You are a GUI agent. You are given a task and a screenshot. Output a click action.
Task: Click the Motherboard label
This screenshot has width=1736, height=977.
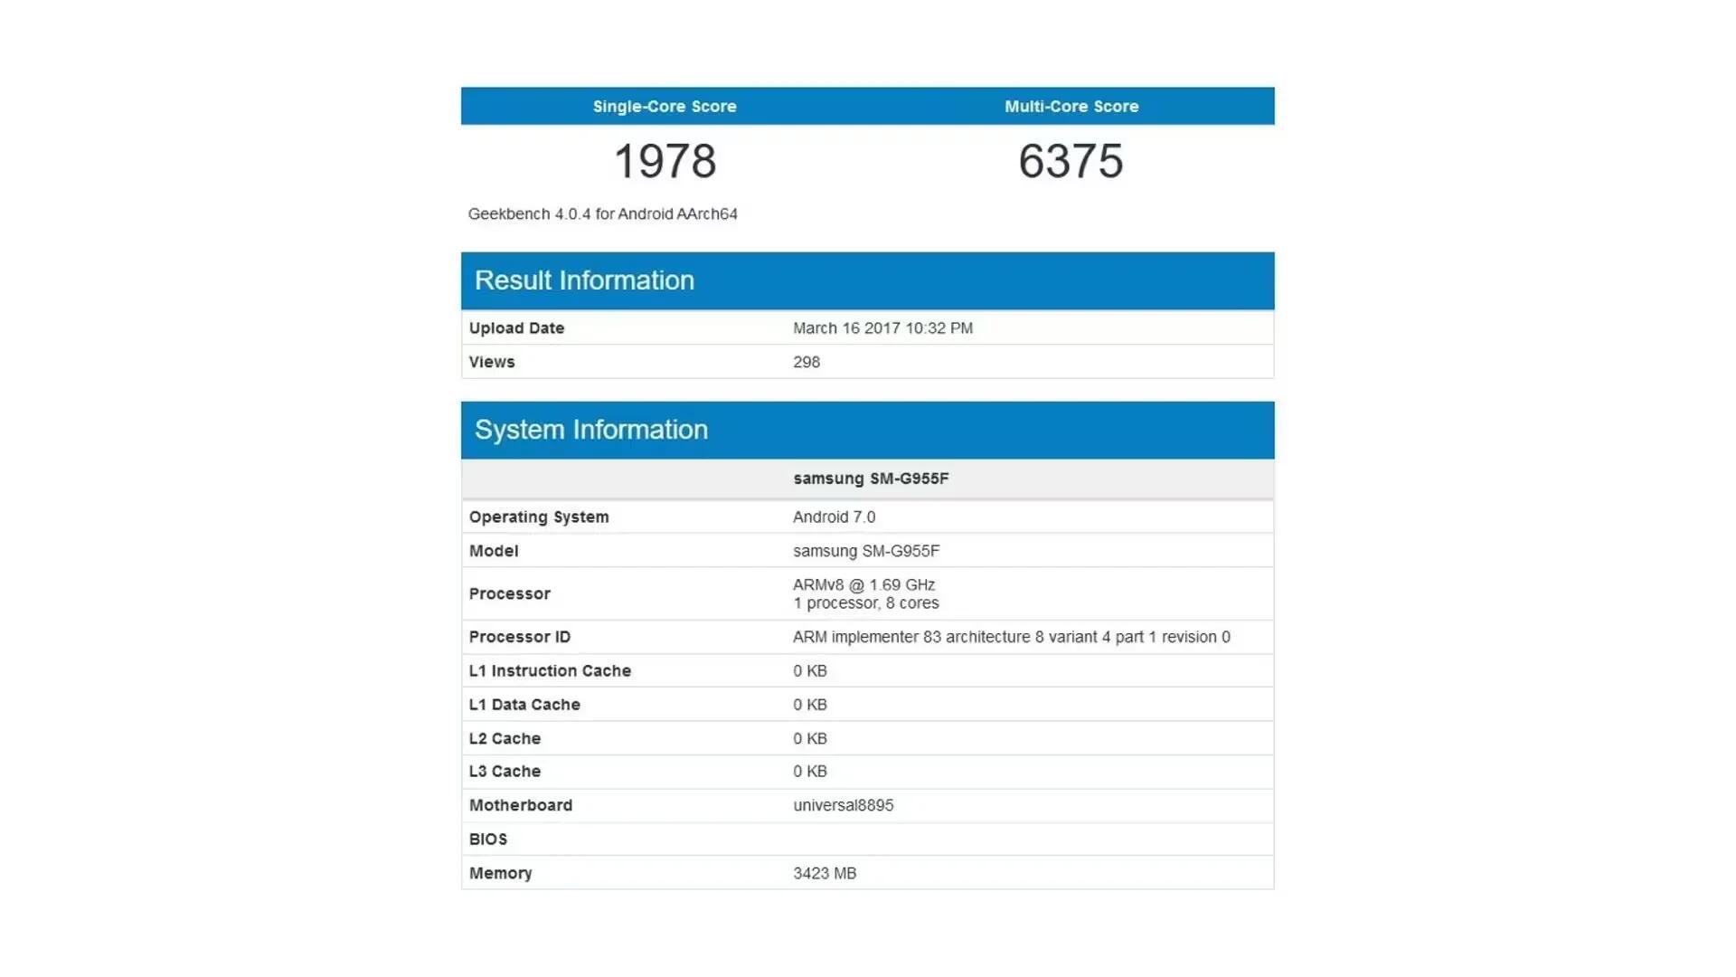[x=520, y=805]
